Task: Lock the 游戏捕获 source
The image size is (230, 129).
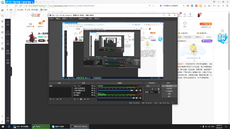Action: (x=94, y=95)
